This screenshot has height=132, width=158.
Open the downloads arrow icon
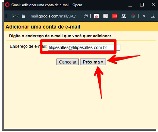[153, 16]
